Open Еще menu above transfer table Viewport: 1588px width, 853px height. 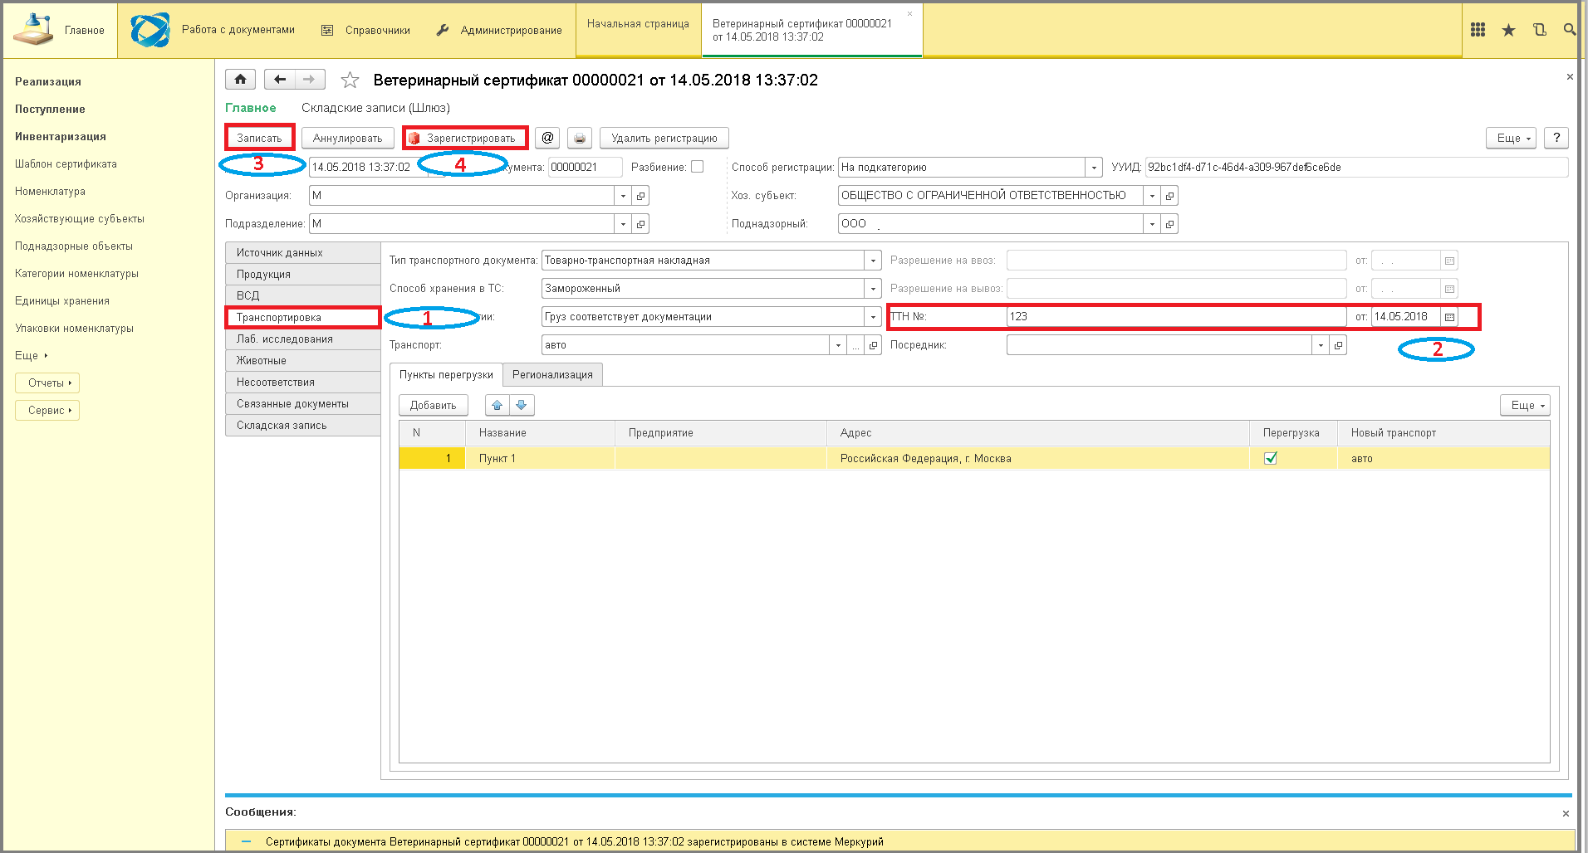click(1525, 405)
